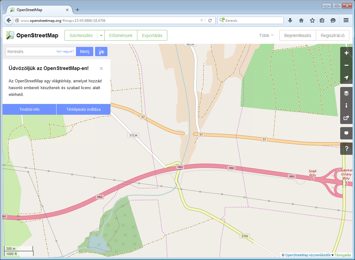Go to the browser home page icon
The height and width of the screenshot is (260, 355).
click(301, 20)
